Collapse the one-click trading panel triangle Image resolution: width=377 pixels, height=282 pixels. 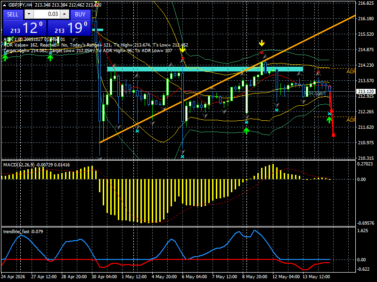click(4, 5)
